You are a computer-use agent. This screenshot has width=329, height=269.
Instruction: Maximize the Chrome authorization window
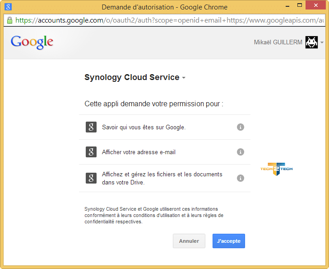(300, 5)
